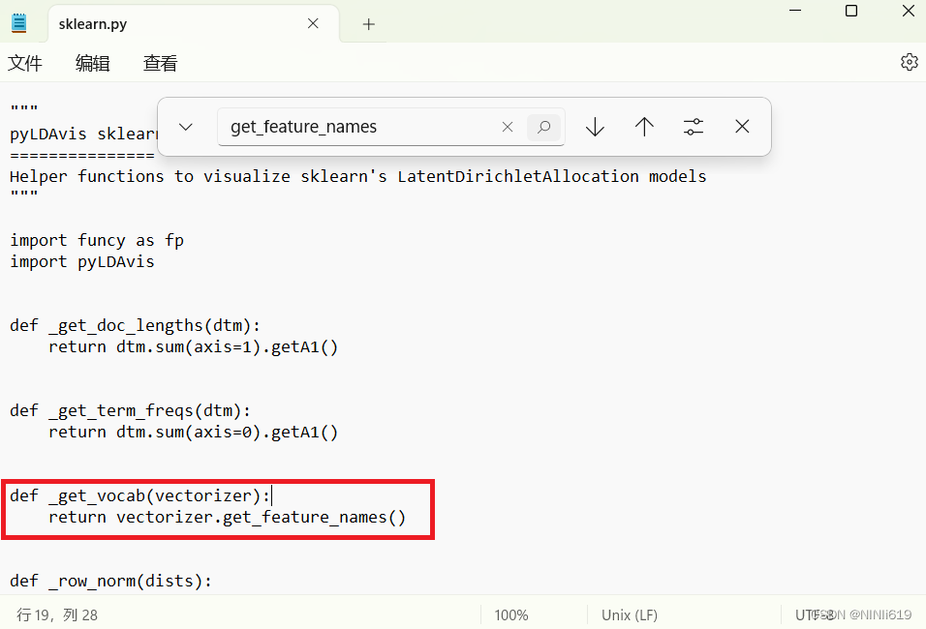The height and width of the screenshot is (629, 926).
Task: Find next match using the down arrow
Action: [595, 126]
